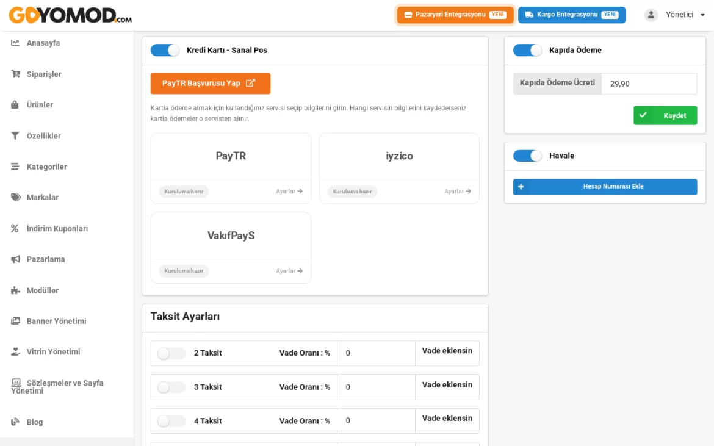Click the 4 Taksit Vade Oranı field
This screenshot has height=446, width=714.
pyautogui.click(x=376, y=421)
